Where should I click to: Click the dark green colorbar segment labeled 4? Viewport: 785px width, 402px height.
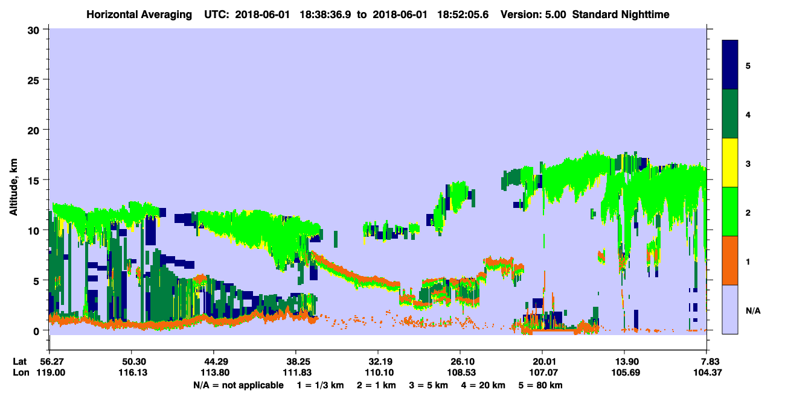click(x=730, y=114)
